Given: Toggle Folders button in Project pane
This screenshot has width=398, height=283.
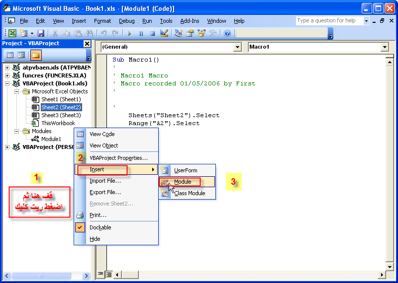Looking at the screenshot, I should [x=36, y=55].
